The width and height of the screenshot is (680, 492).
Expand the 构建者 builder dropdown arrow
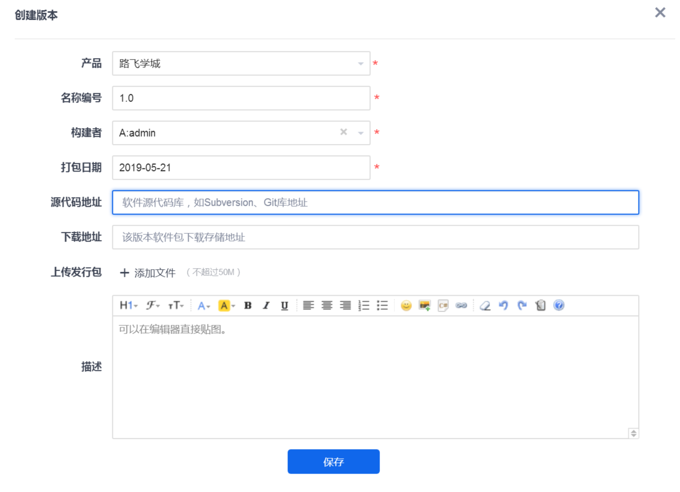point(361,133)
